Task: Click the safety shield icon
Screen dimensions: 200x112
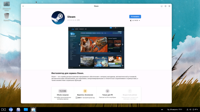Action: (85, 91)
